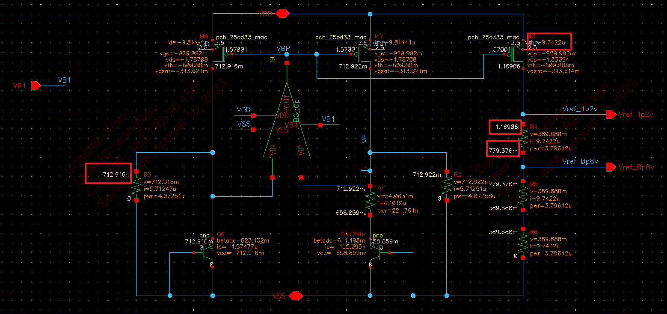Select resistor R3 on the left branch
667x314 pixels.
pos(136,186)
